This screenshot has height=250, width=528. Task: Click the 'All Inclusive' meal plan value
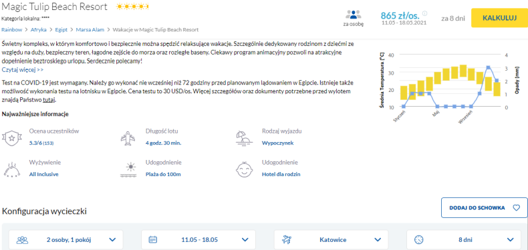click(x=43, y=175)
